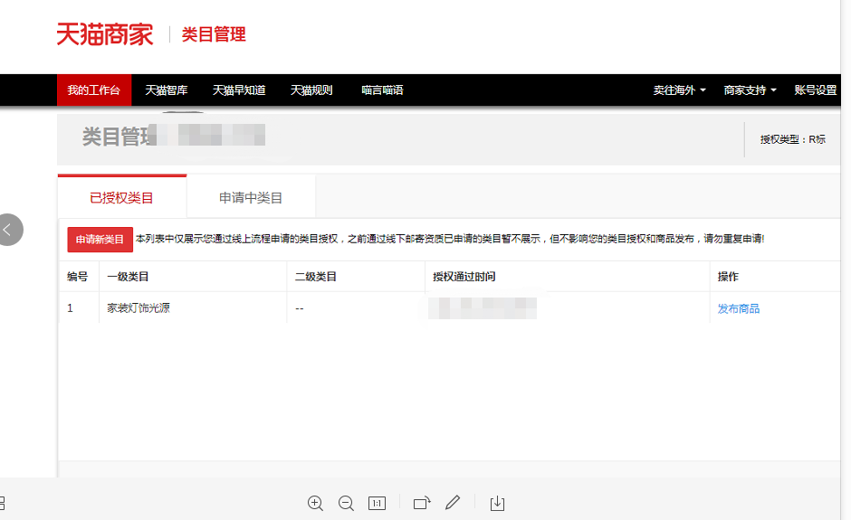Switch to the 申请中类目 tab
The height and width of the screenshot is (520, 851).
click(x=251, y=198)
